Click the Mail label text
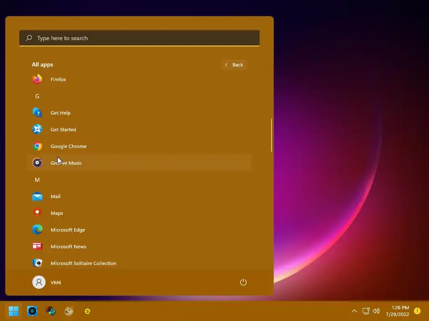 click(x=56, y=196)
